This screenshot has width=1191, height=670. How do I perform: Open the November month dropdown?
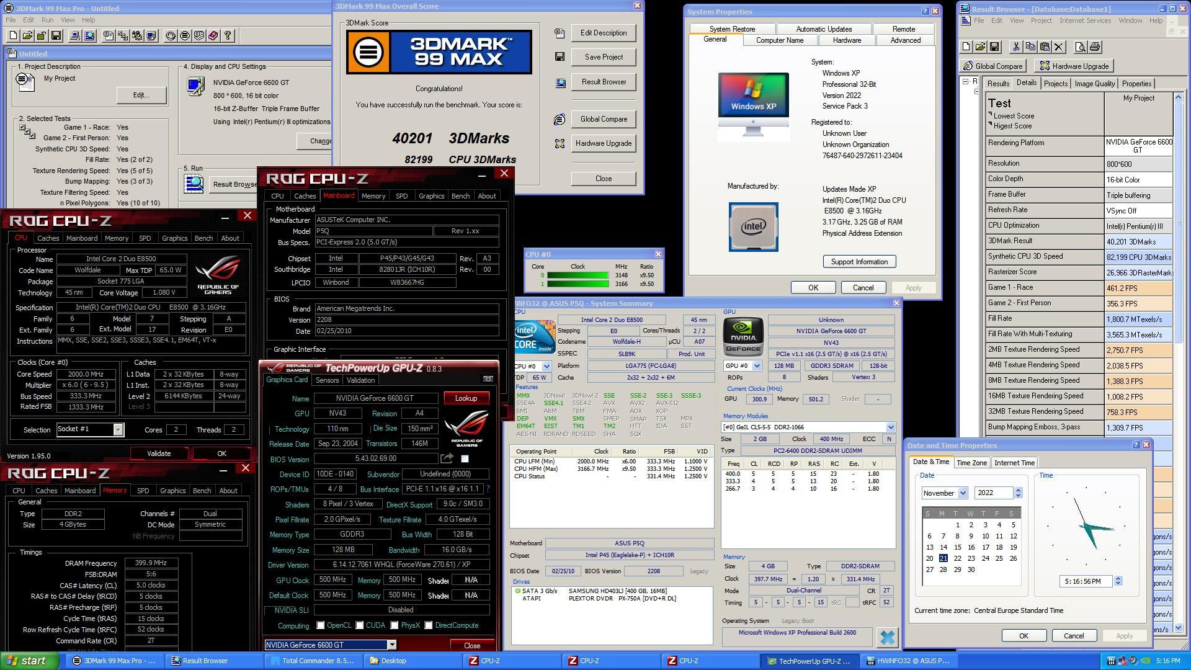click(963, 493)
